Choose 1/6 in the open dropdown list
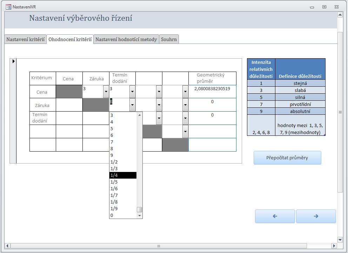This screenshot has width=348, height=253. pyautogui.click(x=123, y=189)
